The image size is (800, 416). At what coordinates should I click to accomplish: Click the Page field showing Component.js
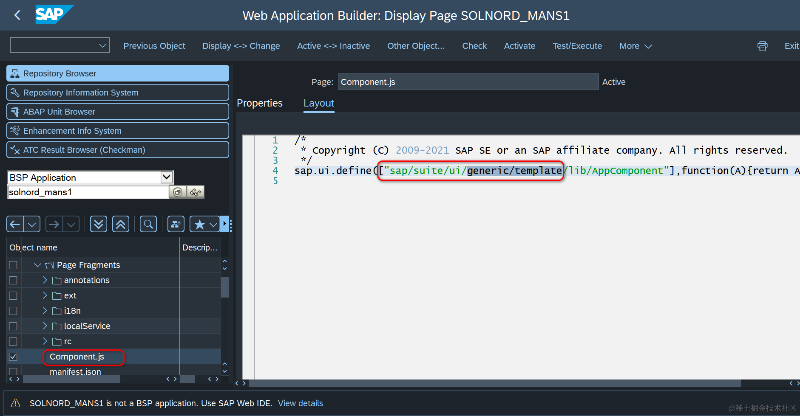click(468, 82)
